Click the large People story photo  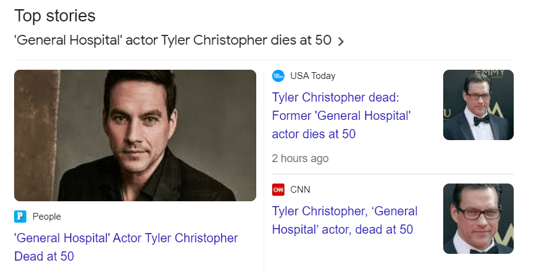point(135,135)
